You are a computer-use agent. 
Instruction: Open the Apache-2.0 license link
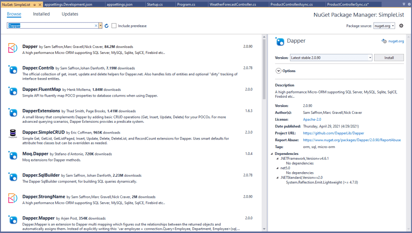point(312,120)
